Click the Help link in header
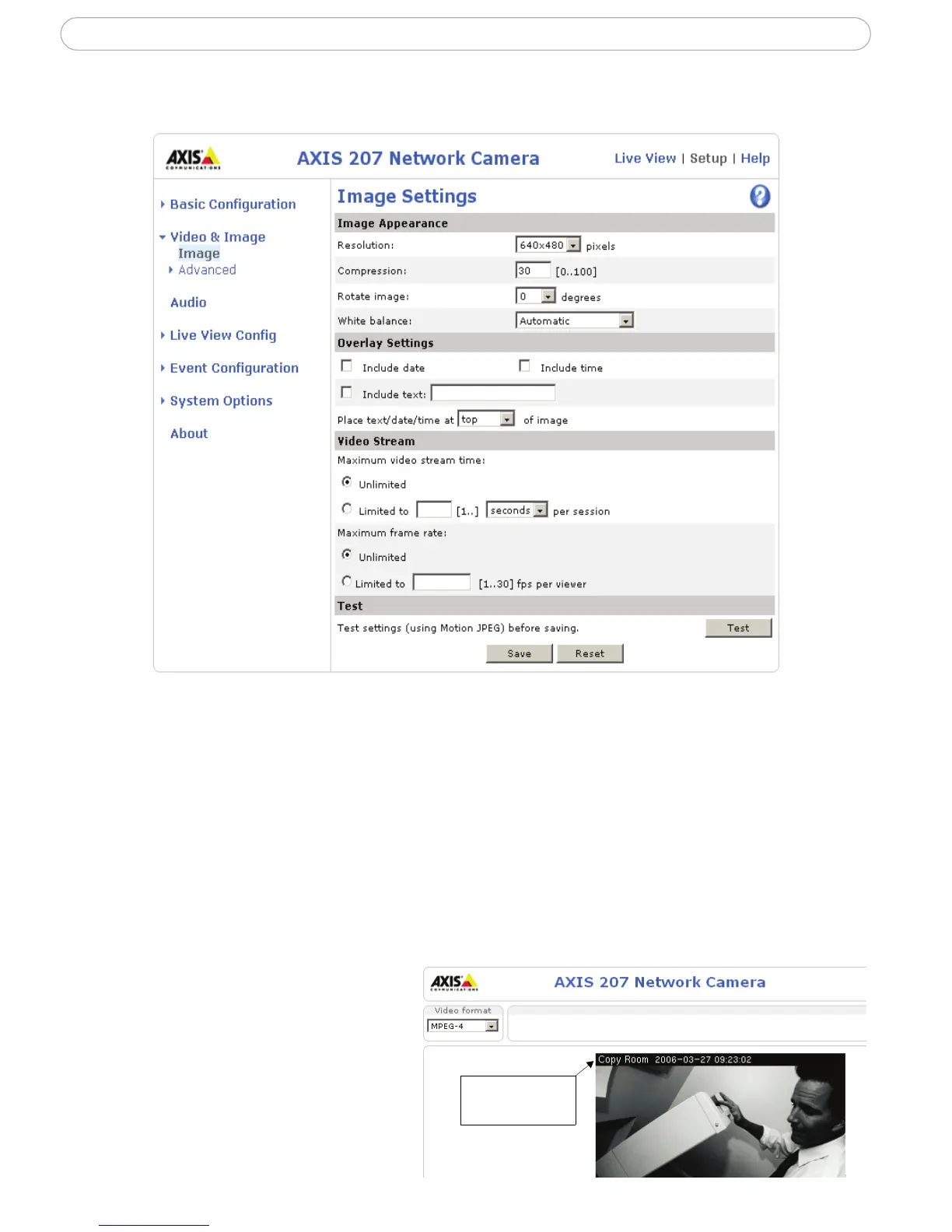This screenshot has height=1232, width=952. [x=754, y=158]
